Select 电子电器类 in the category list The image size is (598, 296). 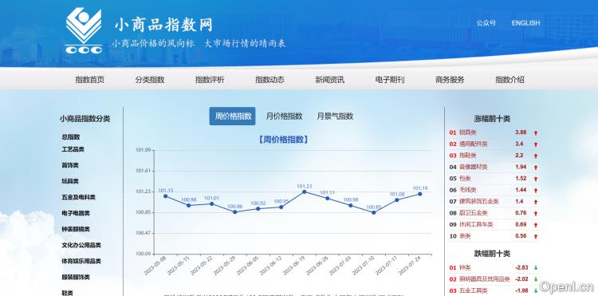point(76,213)
